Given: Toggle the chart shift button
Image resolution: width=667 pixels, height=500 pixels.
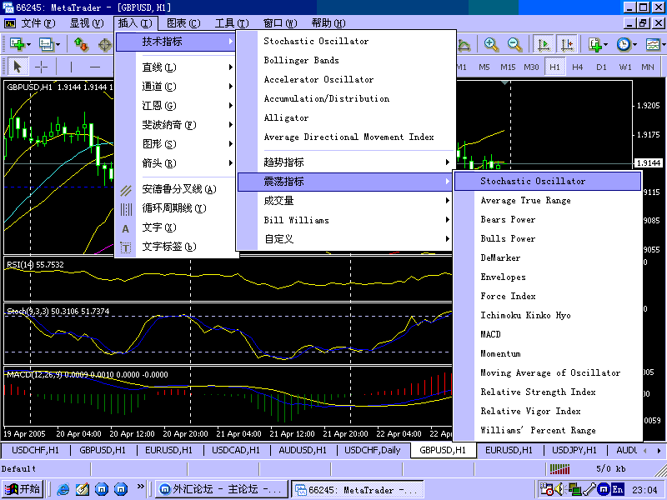Looking at the screenshot, I should click(x=567, y=44).
